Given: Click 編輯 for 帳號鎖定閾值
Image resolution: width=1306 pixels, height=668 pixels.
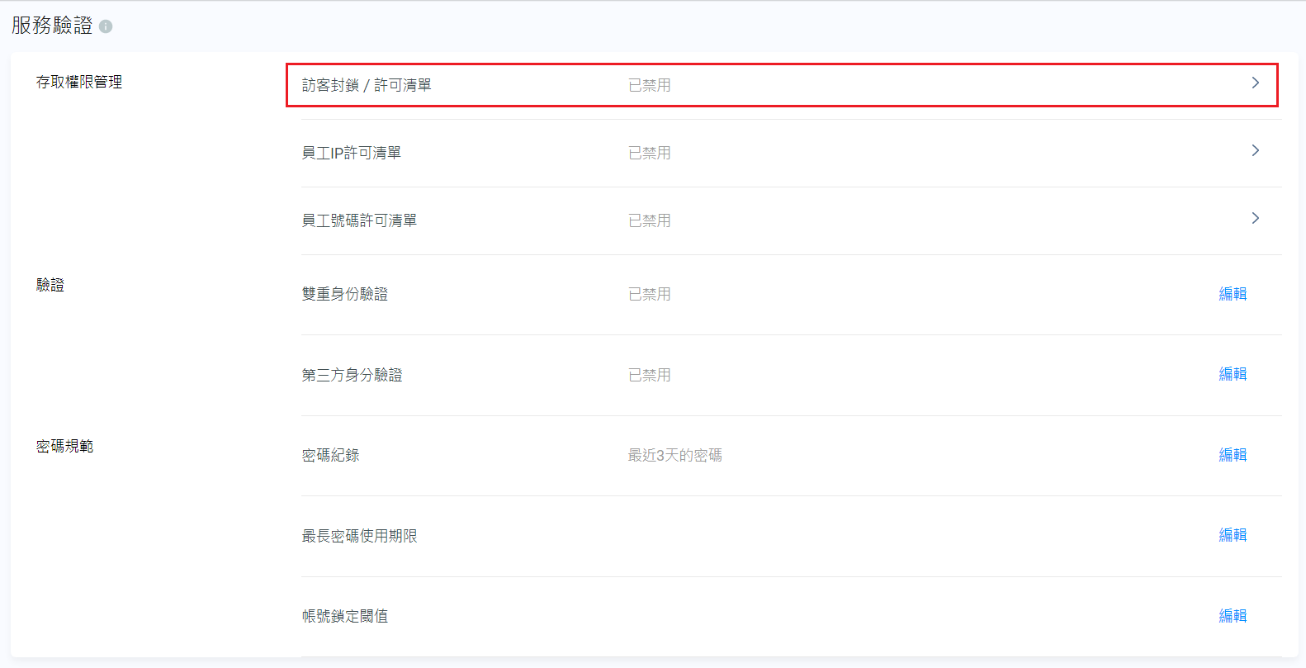Looking at the screenshot, I should pyautogui.click(x=1233, y=616).
